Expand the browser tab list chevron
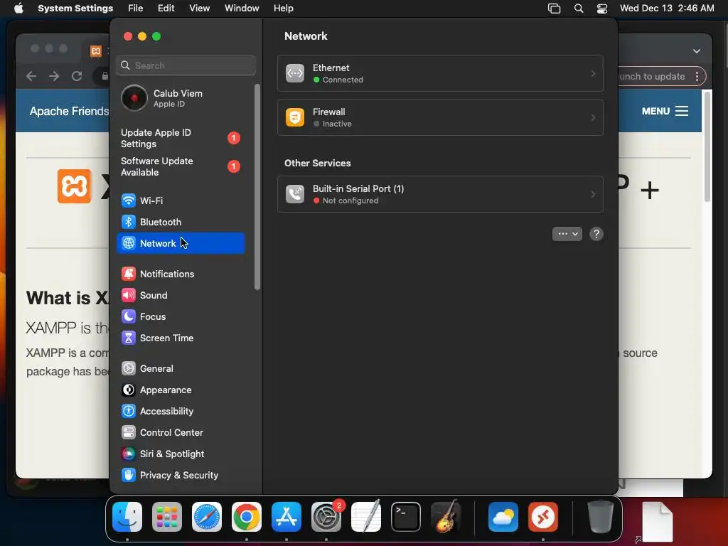This screenshot has width=728, height=546. (x=697, y=51)
